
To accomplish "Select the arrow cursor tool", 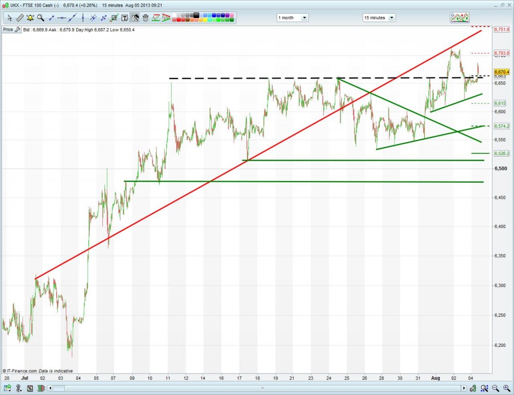I will 10,18.
